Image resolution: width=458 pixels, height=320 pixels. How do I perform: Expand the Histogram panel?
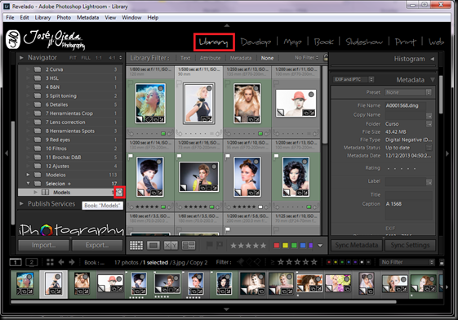(433, 59)
